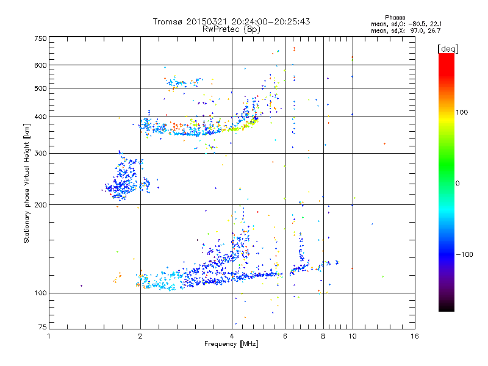Click the plot title "Tromsø 20150321 20:24:00-20:25:43"
This screenshot has height=366, width=488.
231,21
